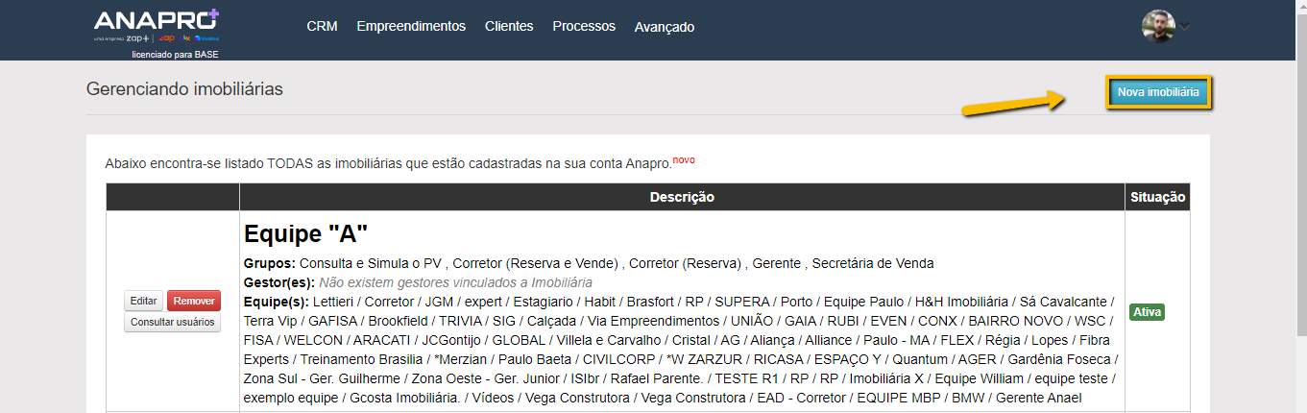Click the red "novo" superscript link
This screenshot has height=413, width=1307.
coord(684,159)
